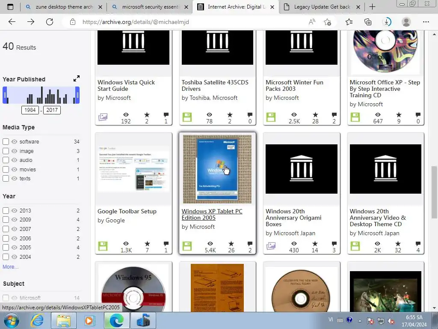
Task: Open the Google Toolbar Setup screenshot thumbnail
Action: (133, 169)
